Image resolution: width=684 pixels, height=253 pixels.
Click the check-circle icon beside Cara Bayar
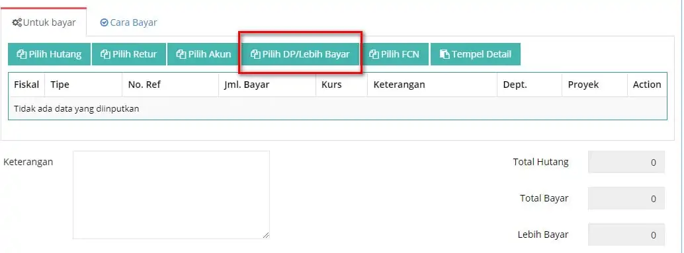click(x=104, y=22)
